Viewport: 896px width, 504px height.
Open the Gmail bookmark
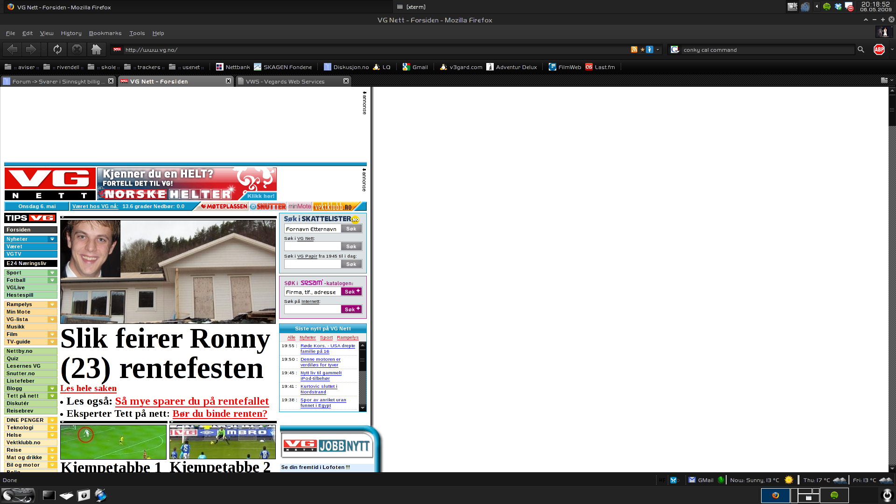(x=415, y=67)
